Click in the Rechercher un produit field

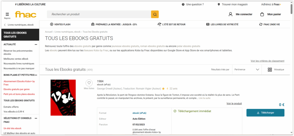tap(99, 14)
